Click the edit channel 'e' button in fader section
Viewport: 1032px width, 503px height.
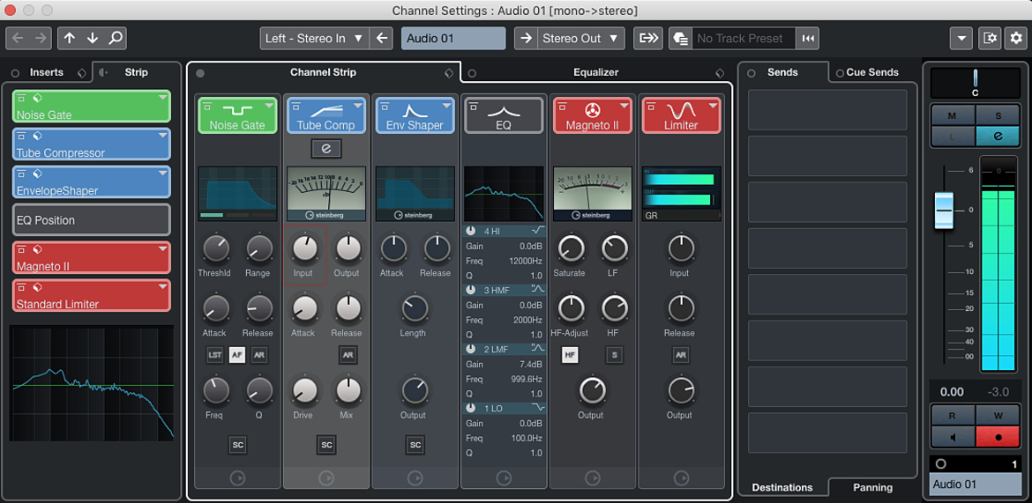(998, 137)
